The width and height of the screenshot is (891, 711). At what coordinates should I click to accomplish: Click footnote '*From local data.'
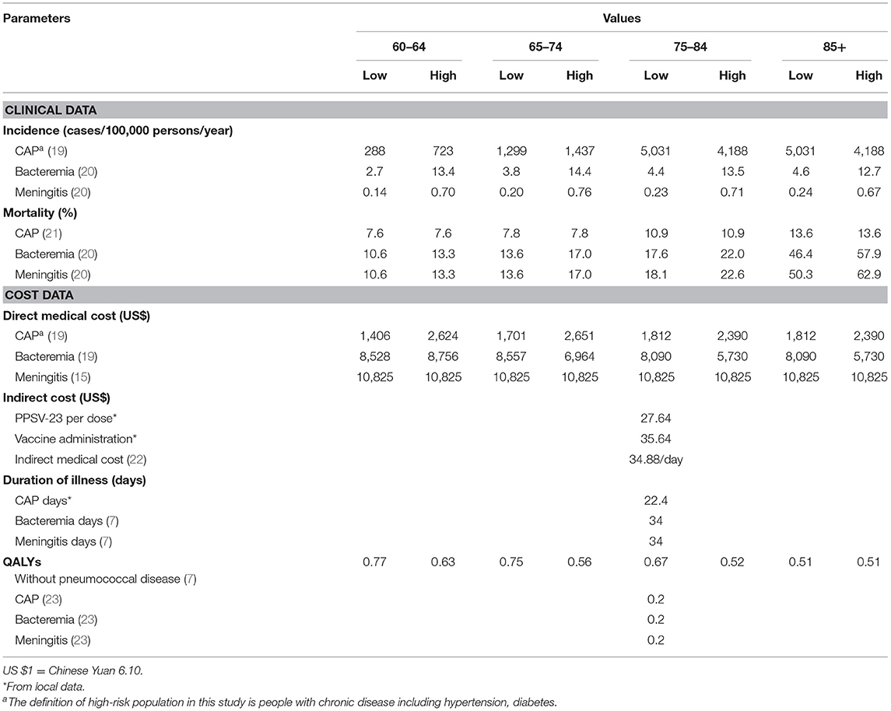coord(44,687)
